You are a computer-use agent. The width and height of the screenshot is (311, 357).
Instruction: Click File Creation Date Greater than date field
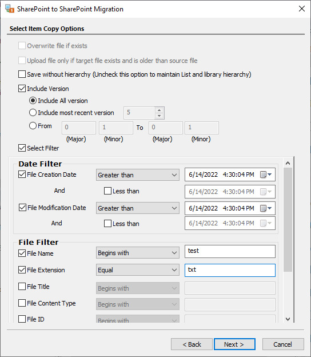230,174
